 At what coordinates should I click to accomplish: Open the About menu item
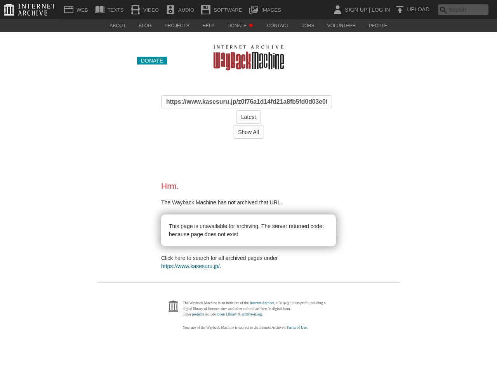coord(118,26)
